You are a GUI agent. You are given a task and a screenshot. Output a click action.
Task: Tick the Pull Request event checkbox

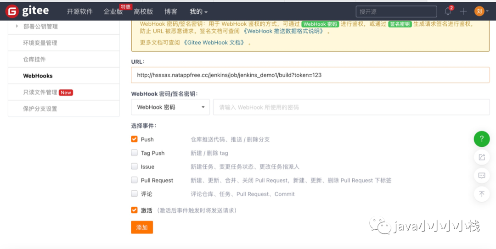click(135, 180)
